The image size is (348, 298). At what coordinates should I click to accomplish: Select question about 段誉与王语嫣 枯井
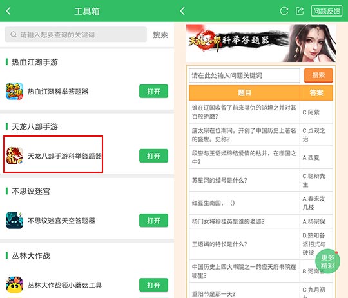coord(244,157)
